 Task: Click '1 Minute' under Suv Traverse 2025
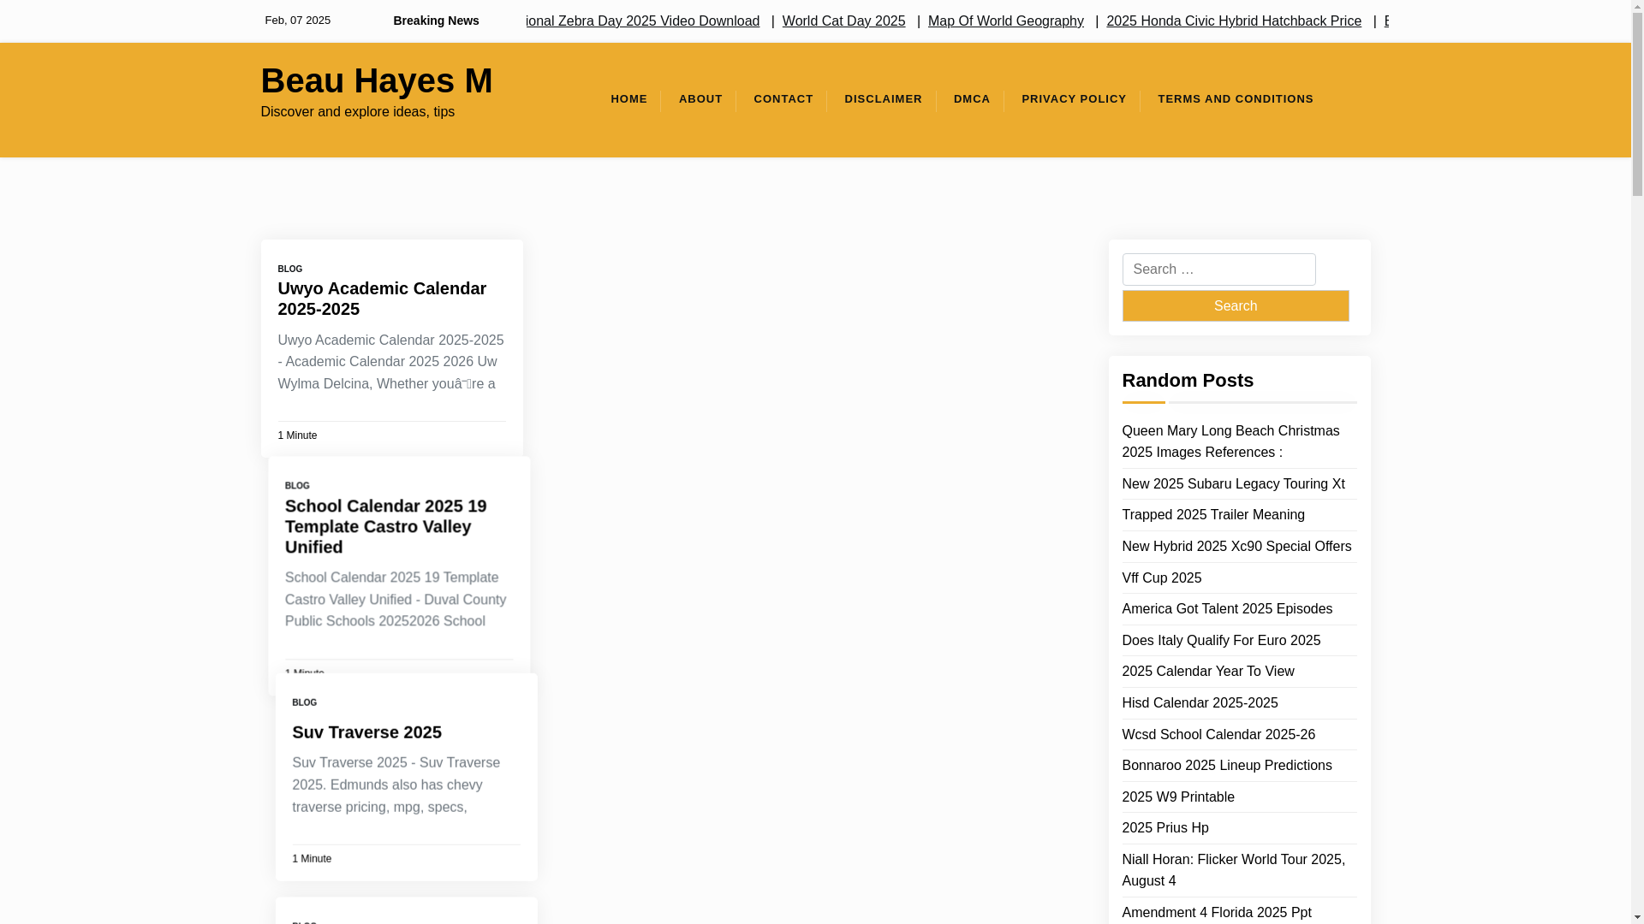312,859
